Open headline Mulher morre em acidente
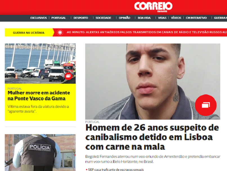Image resolution: width=227 pixels, height=171 pixels. 39,95
